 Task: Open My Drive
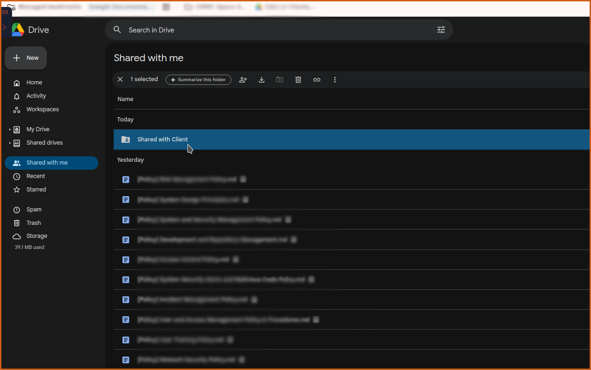[x=38, y=129]
